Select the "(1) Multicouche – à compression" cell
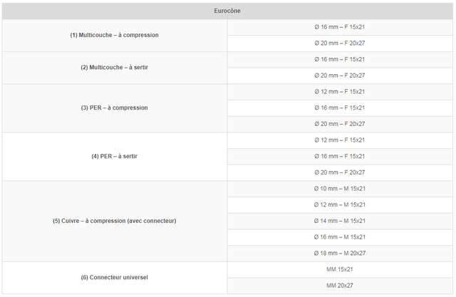The width and height of the screenshot is (456, 297). point(115,35)
